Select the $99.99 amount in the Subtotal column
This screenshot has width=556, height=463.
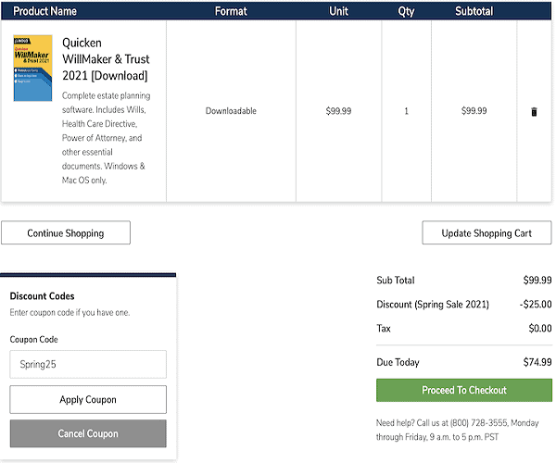pyautogui.click(x=474, y=111)
